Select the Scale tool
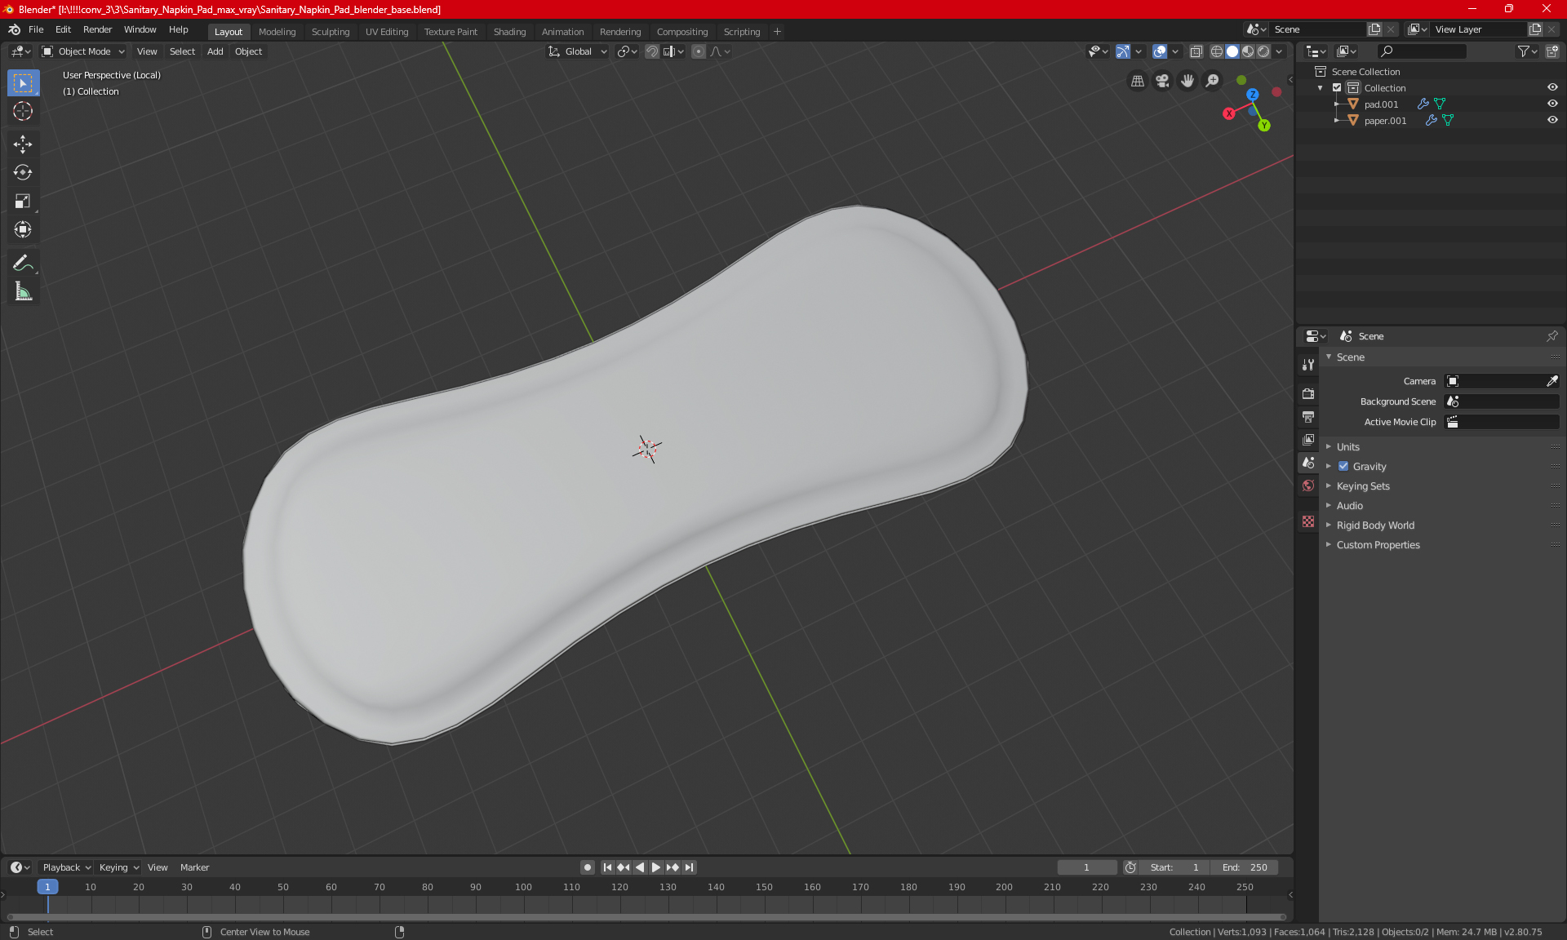The height and width of the screenshot is (940, 1567). tap(23, 201)
